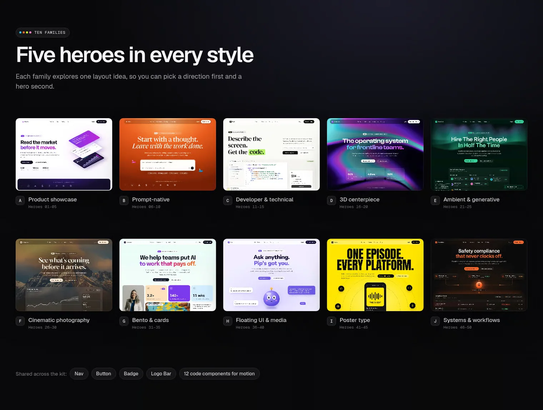
Task: Click the Heroes 26-30 caption
Action: 43,327
